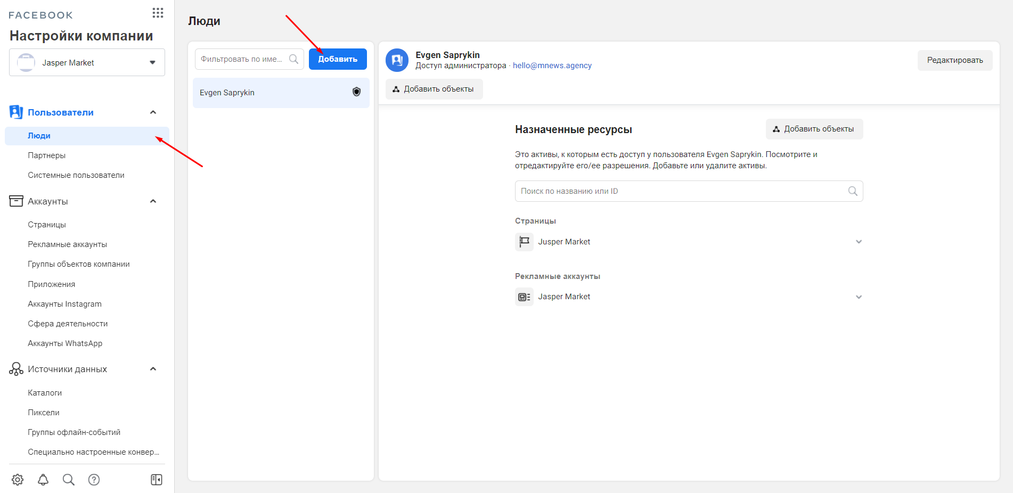Image resolution: width=1013 pixels, height=493 pixels.
Task: Click the Пользователи section icon
Action: (16, 112)
